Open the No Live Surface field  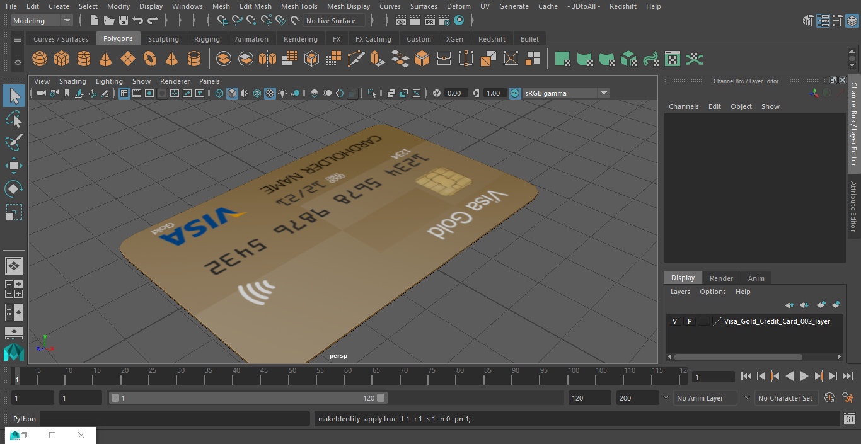(x=335, y=21)
